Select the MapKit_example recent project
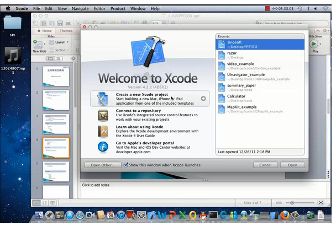Image resolution: width=336 pixels, height=232 pixels. 260,109
